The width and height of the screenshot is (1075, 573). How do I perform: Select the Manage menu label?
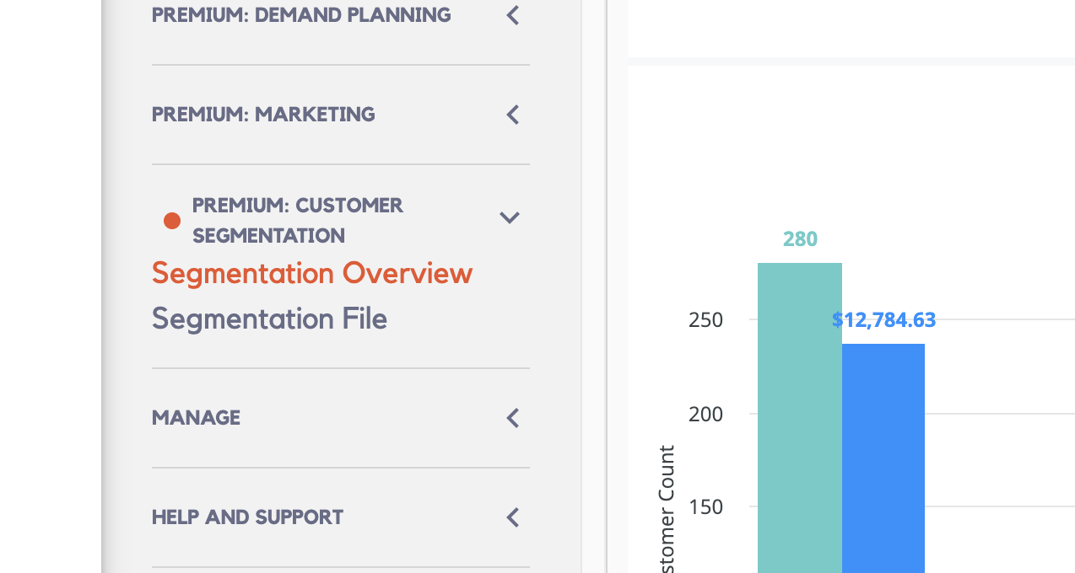[196, 418]
